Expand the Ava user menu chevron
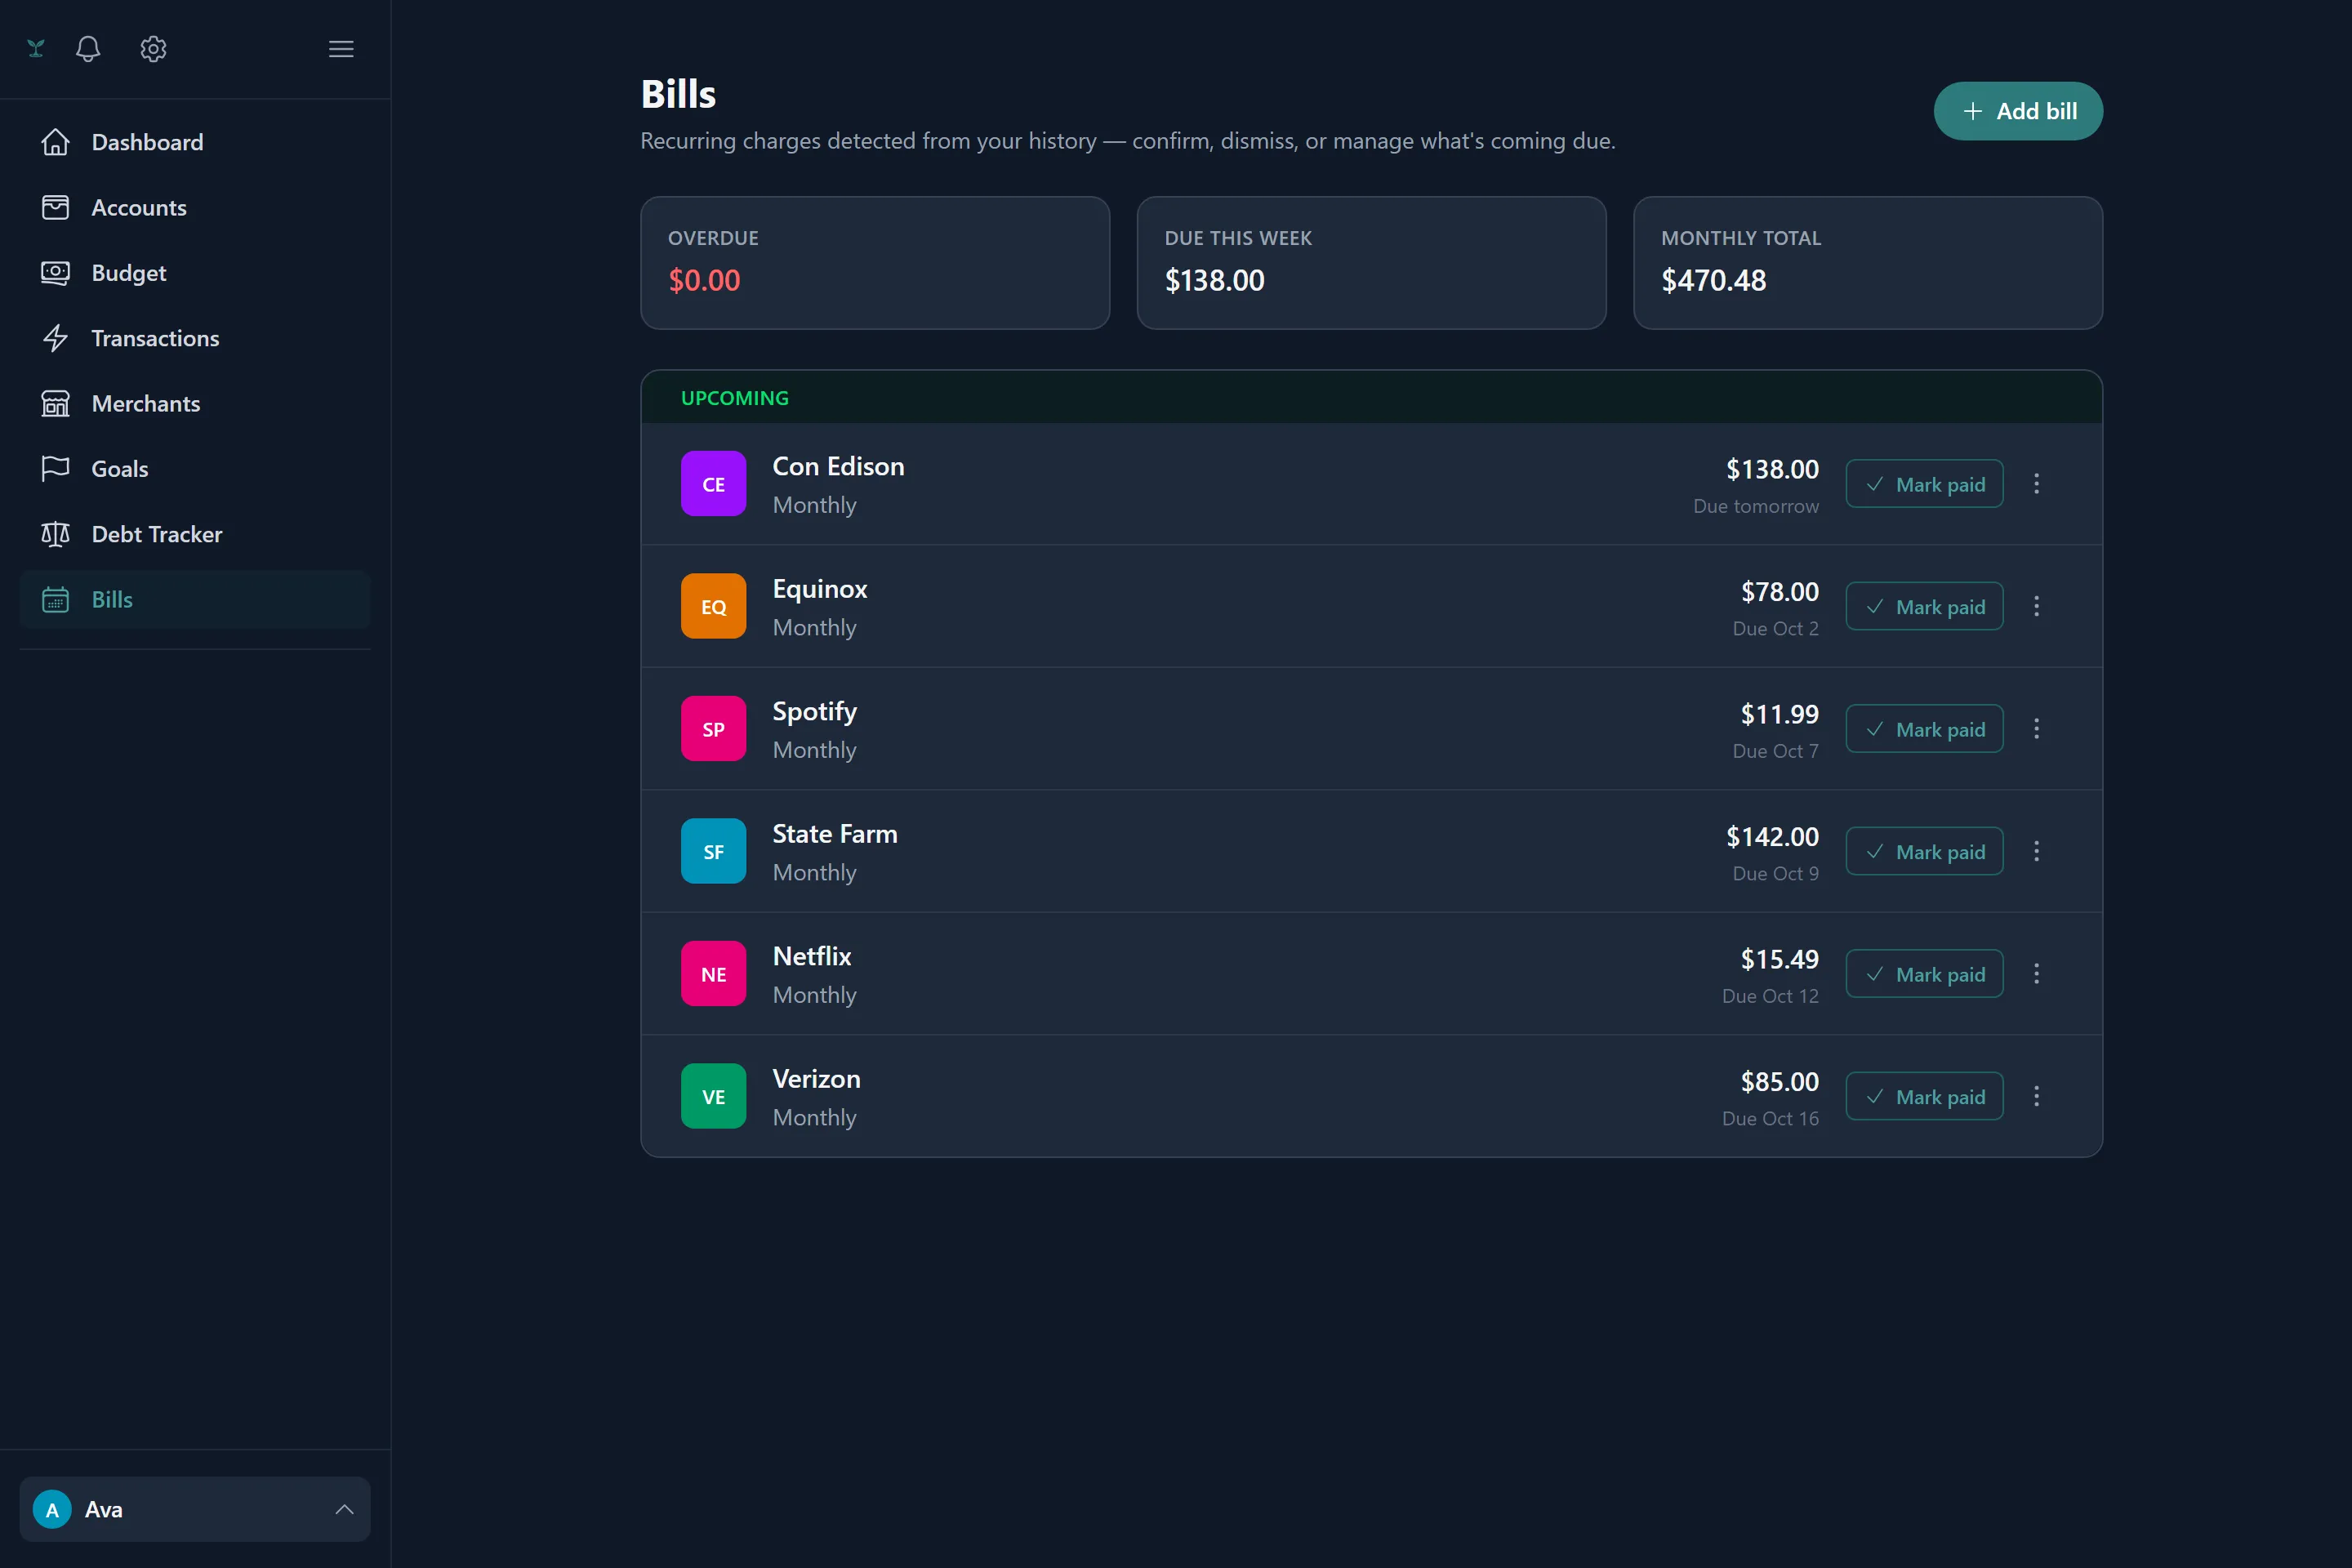The width and height of the screenshot is (2352, 1568). [344, 1509]
